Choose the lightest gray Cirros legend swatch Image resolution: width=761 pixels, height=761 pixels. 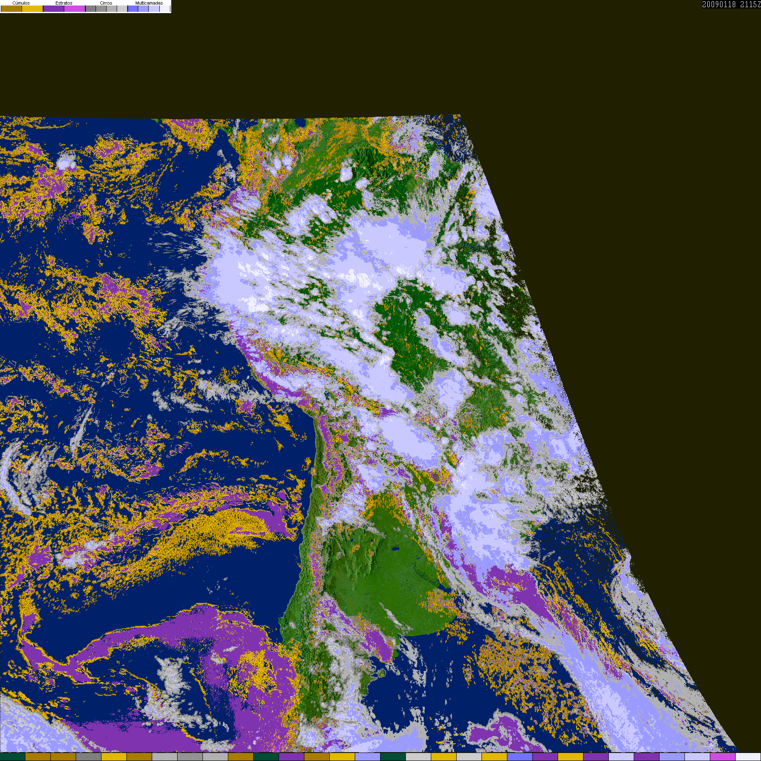pos(122,9)
